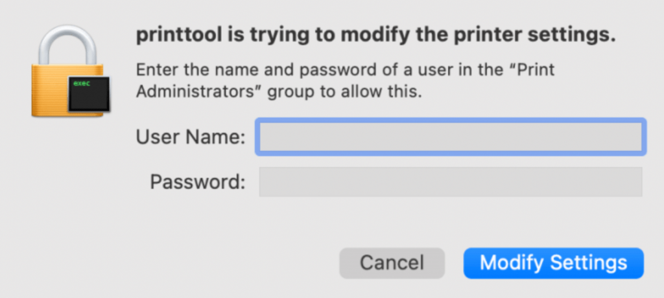Screen dimensions: 664x298
Task: Click the black exec terminal badge
Action: click(89, 94)
